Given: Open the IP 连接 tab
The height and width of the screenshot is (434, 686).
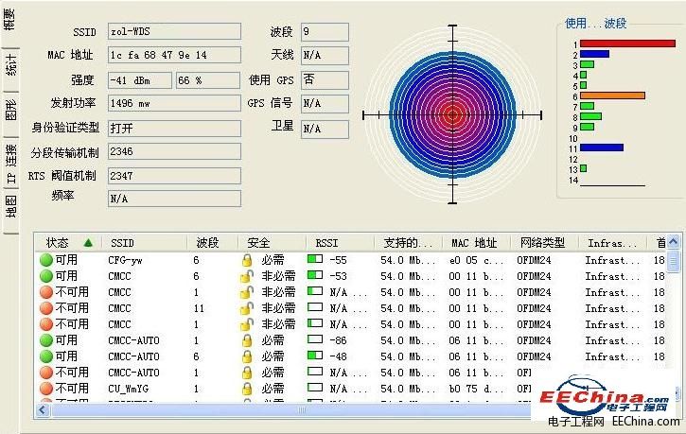Looking at the screenshot, I should (x=10, y=163).
